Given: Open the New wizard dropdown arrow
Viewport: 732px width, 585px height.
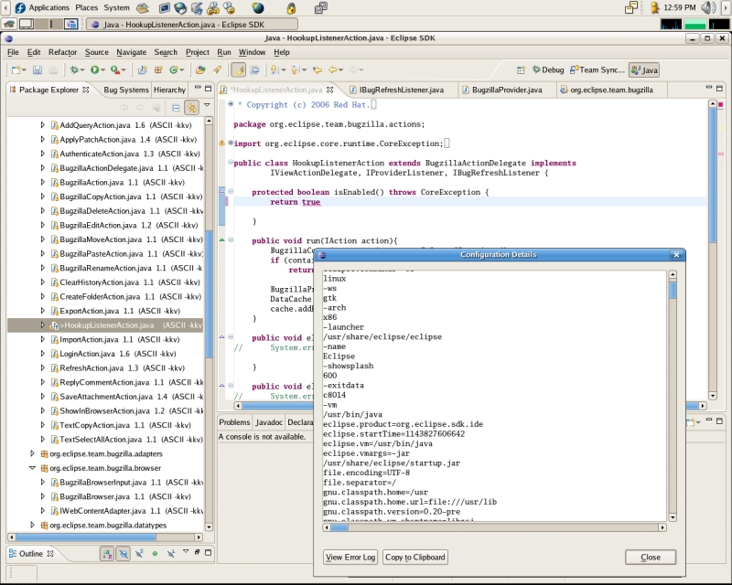Looking at the screenshot, I should click(25, 70).
